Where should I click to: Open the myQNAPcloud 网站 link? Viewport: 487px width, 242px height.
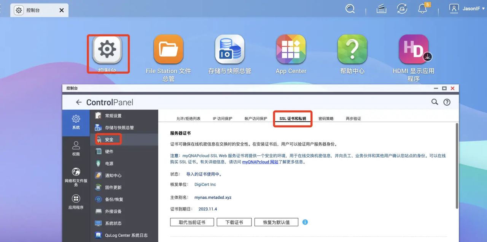261,161
